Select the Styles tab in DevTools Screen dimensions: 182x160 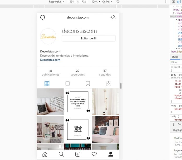[175, 57]
